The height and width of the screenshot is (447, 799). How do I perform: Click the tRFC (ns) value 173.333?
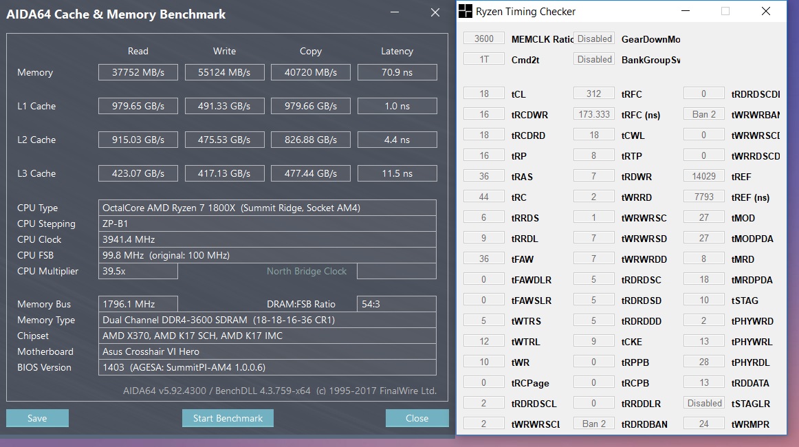tap(593, 114)
